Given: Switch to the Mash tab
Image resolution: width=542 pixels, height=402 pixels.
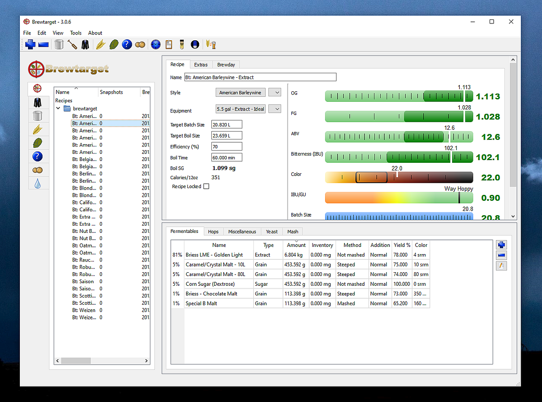Looking at the screenshot, I should coord(293,232).
